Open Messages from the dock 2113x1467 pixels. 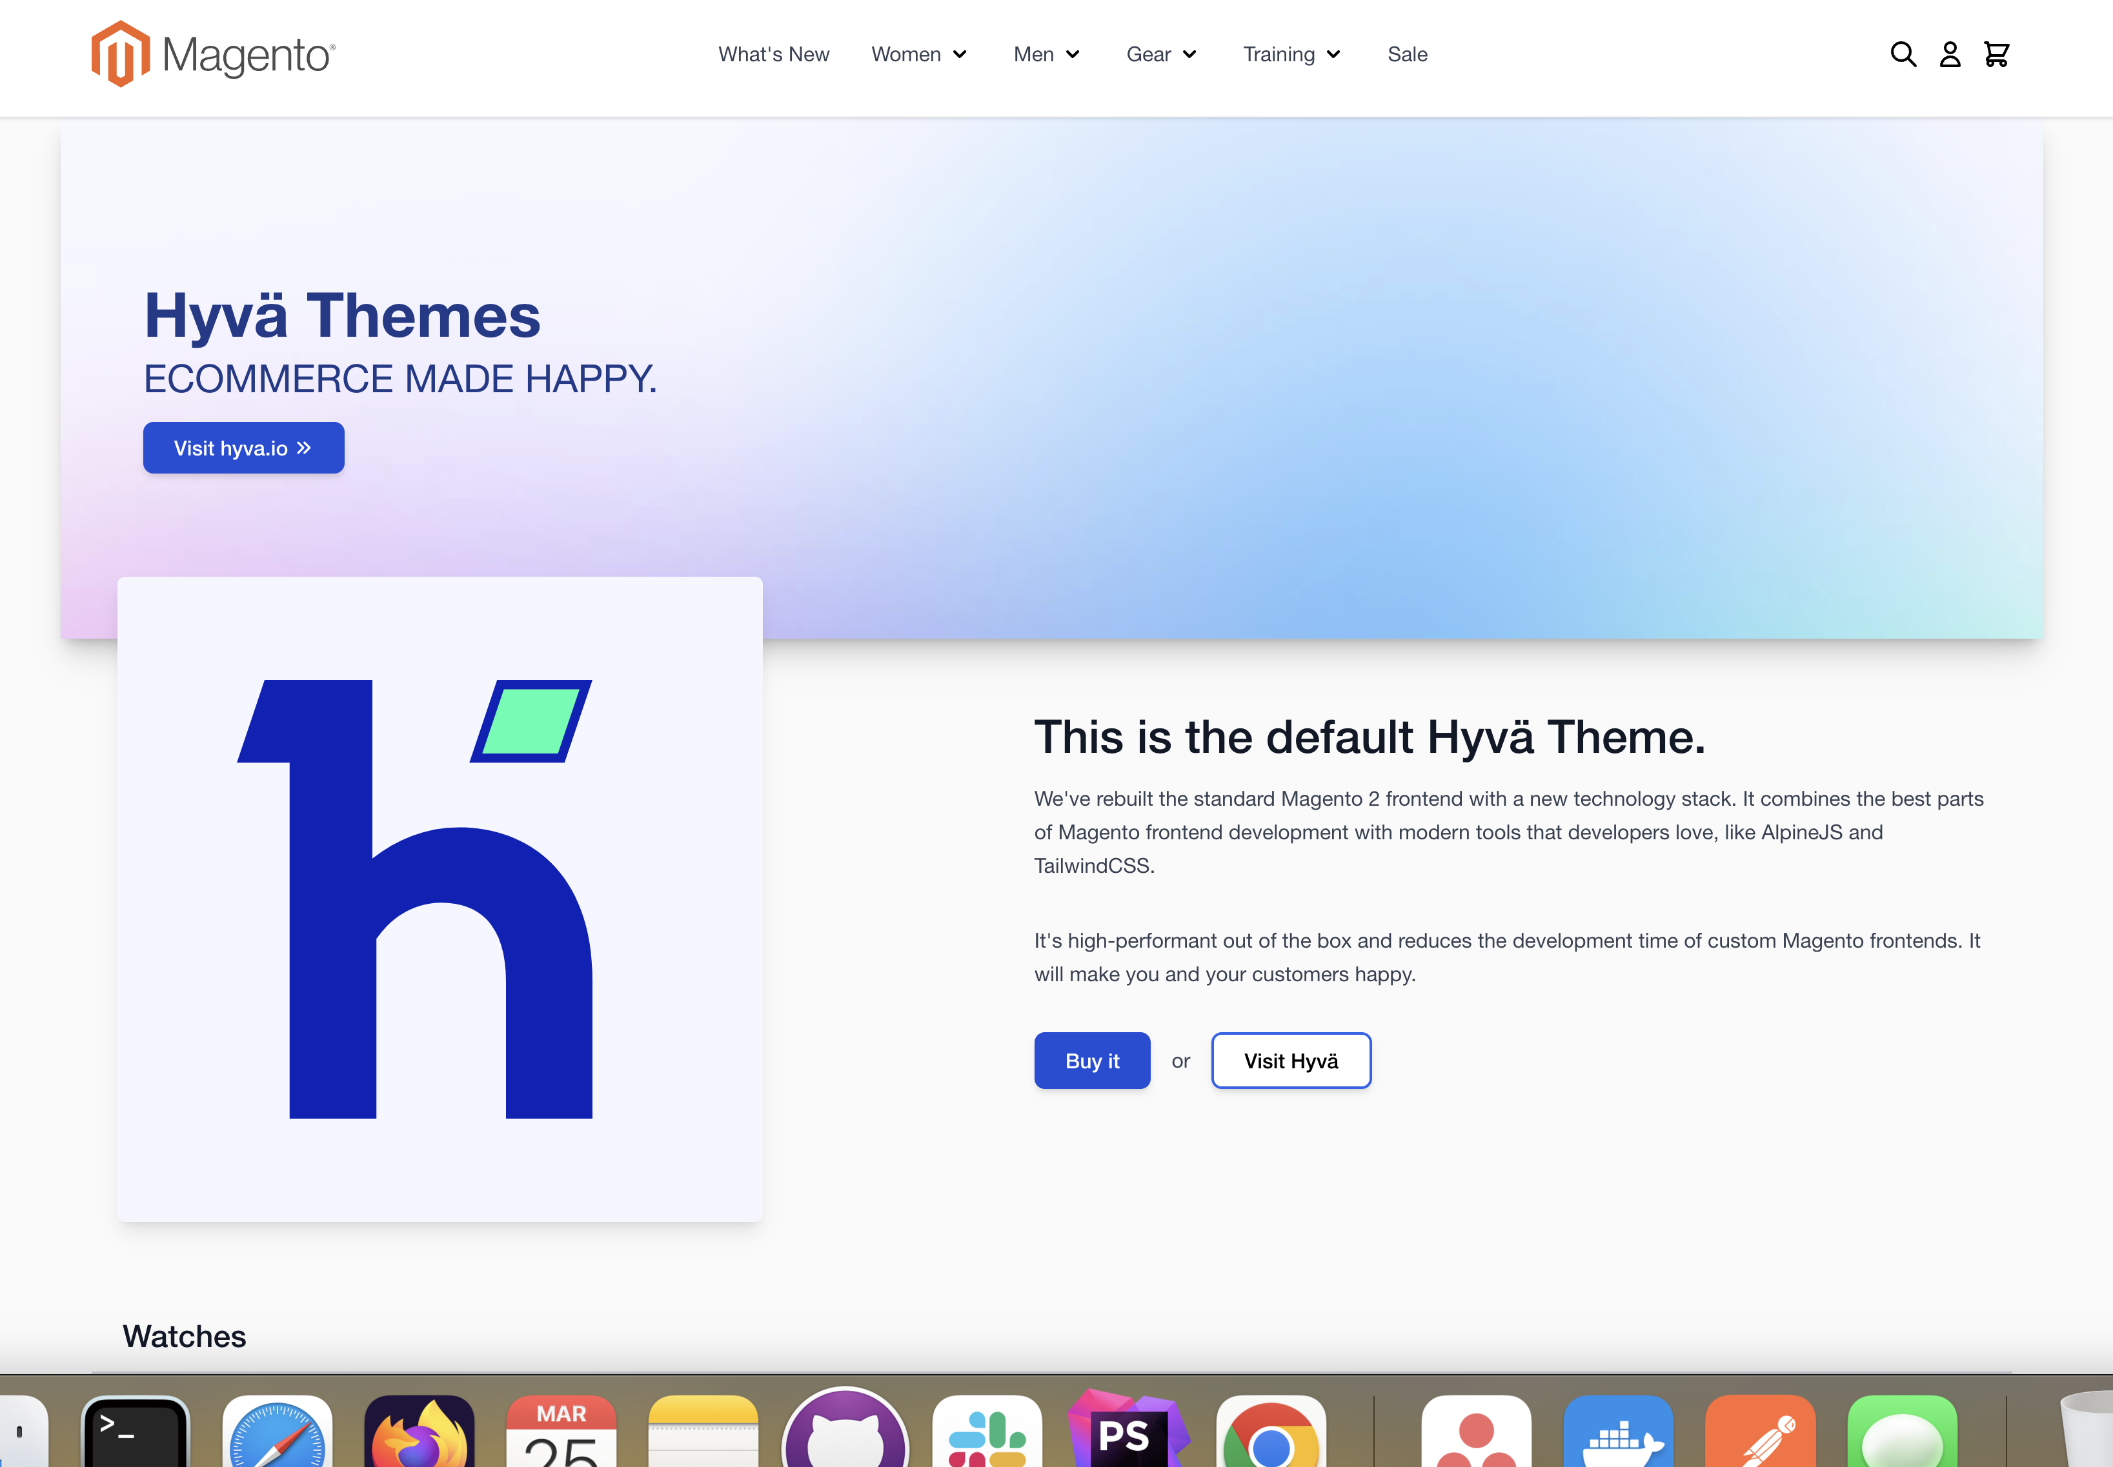coord(1903,1431)
